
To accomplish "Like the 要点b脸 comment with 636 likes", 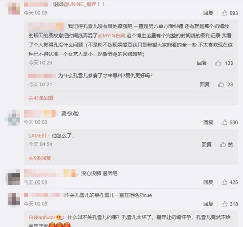I will click(230, 122).
